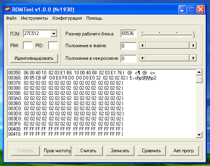210x166 pixels.
Task: Click the Авт.прогр. button
Action: 184,151
